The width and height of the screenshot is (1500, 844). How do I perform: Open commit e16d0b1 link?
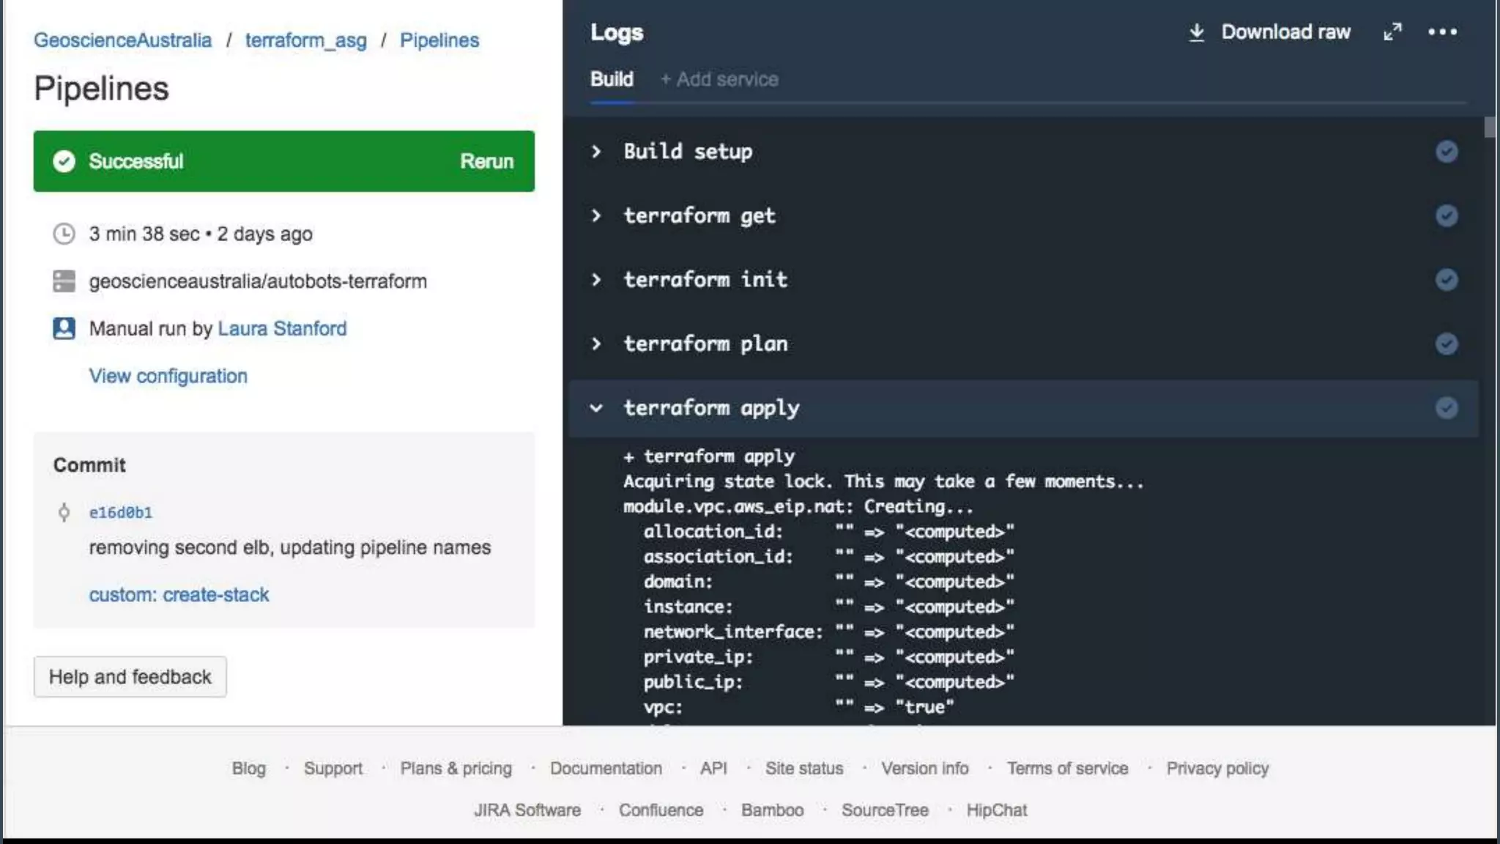(121, 513)
